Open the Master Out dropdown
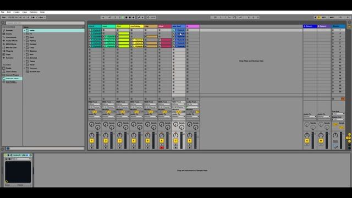The image size is (352, 198). coord(338,119)
